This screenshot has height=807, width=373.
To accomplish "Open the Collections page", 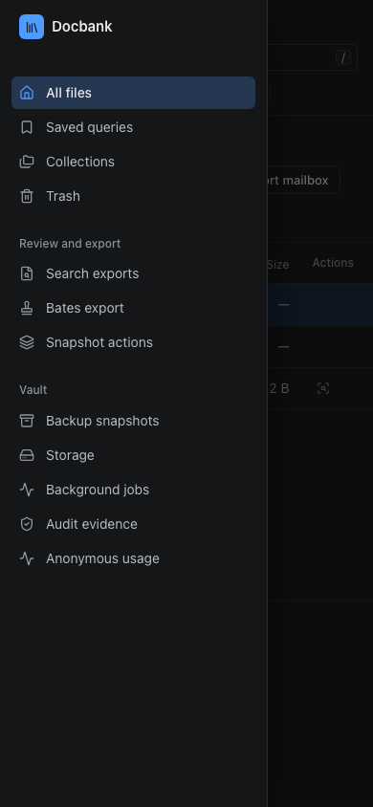I will [133, 162].
